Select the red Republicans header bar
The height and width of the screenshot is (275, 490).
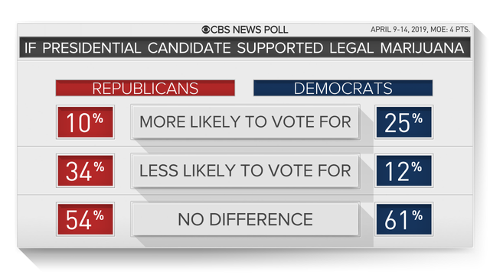[x=145, y=88]
